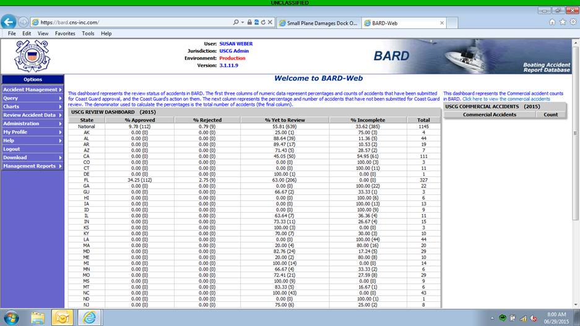Open the Favorites star icon
Screen dimensions: 580x326
point(563,22)
